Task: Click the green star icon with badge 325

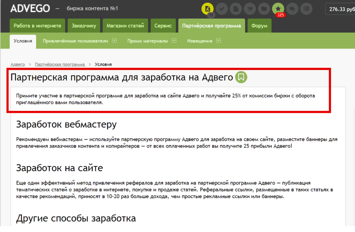Action: 278,9
